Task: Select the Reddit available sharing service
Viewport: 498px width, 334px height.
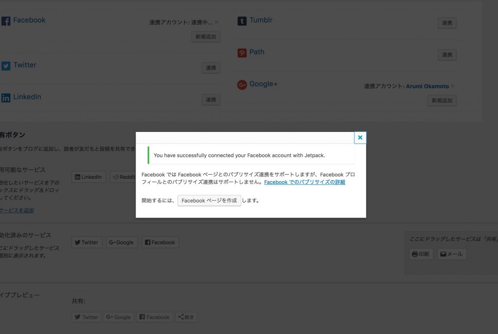Action: pyautogui.click(x=123, y=177)
